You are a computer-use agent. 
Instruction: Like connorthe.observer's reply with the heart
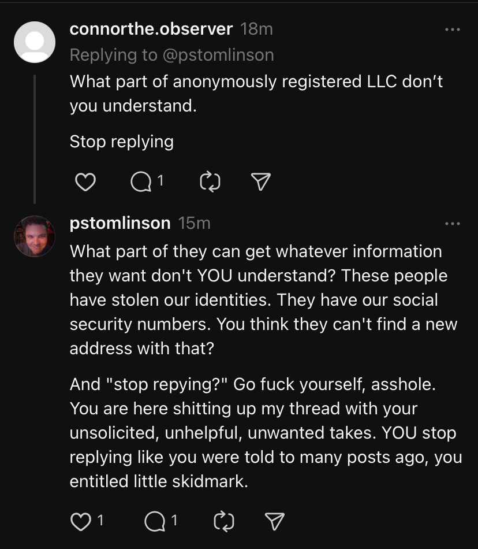tap(85, 182)
